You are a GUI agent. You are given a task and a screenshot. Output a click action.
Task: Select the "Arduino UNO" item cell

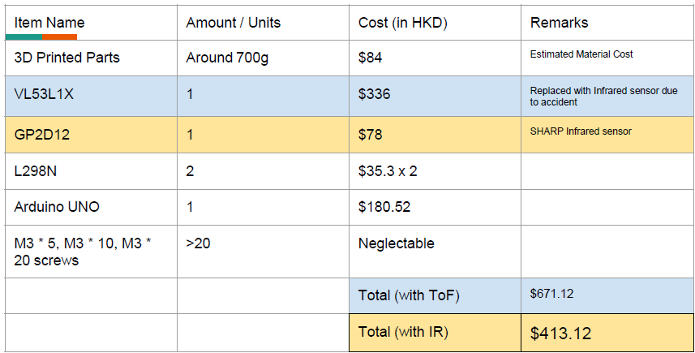click(57, 207)
